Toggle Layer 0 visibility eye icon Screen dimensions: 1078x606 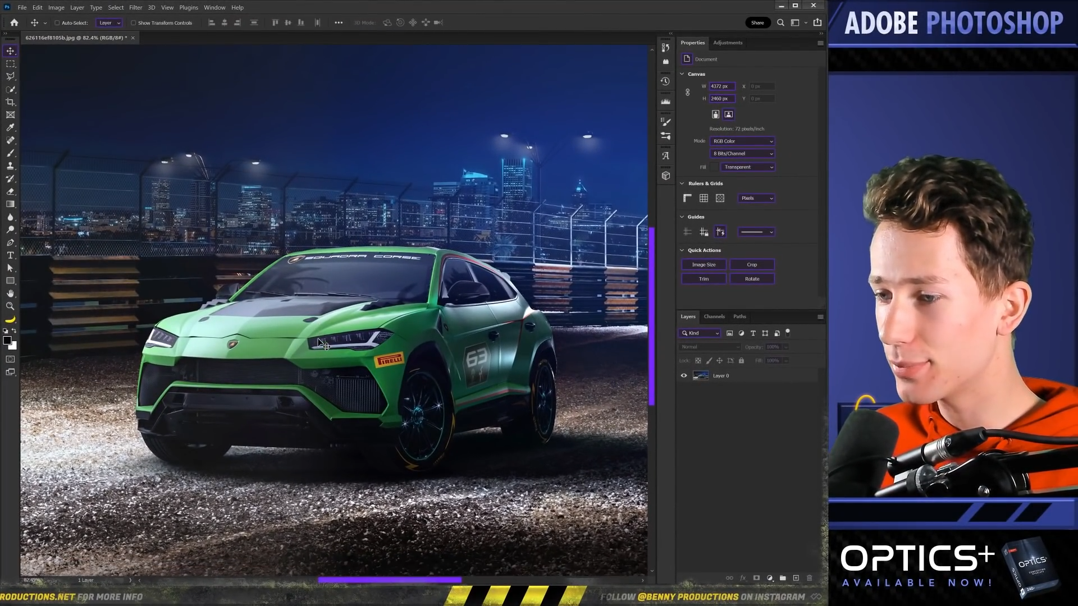tap(683, 375)
